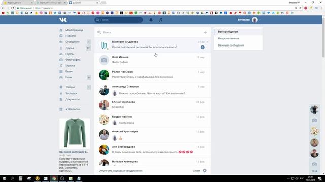The image size is (325, 182).
Task: Click the VK logo in header
Action: (x=63, y=20)
